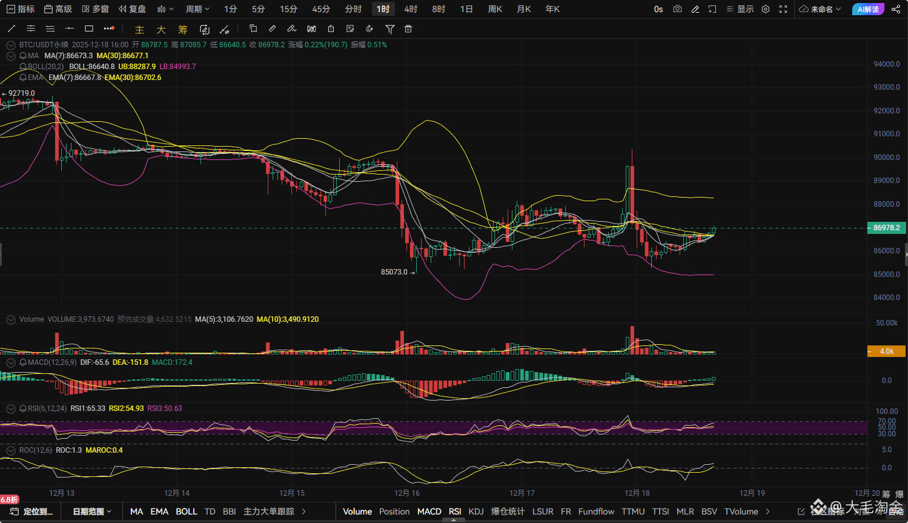The height and width of the screenshot is (523, 908).
Task: Open the 未命名 layout dropdown
Action: click(820, 9)
